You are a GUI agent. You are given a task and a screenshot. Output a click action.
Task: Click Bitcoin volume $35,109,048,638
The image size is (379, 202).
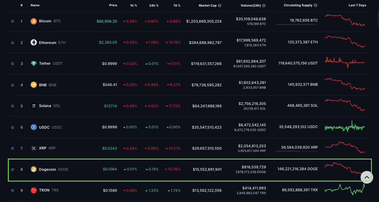point(251,19)
